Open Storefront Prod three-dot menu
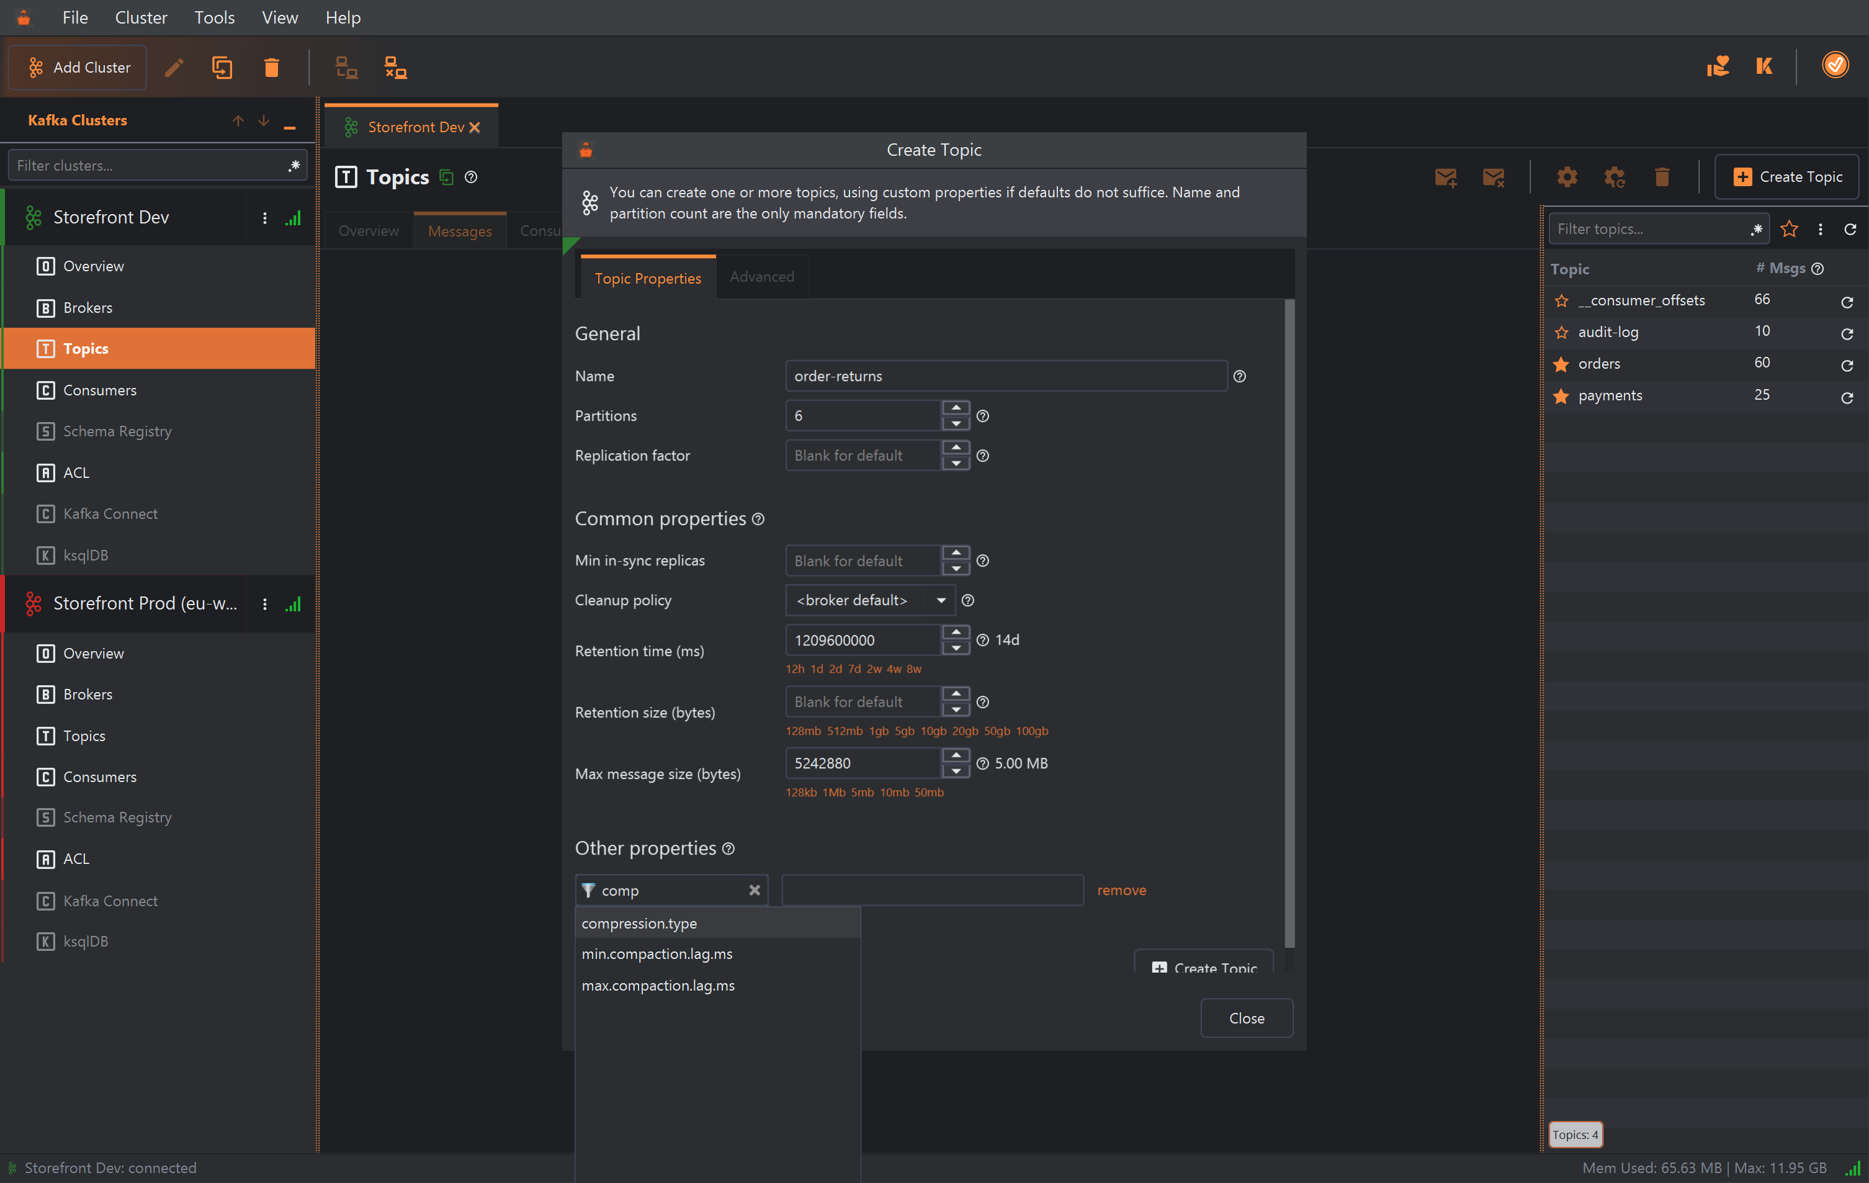The height and width of the screenshot is (1183, 1869). tap(265, 604)
